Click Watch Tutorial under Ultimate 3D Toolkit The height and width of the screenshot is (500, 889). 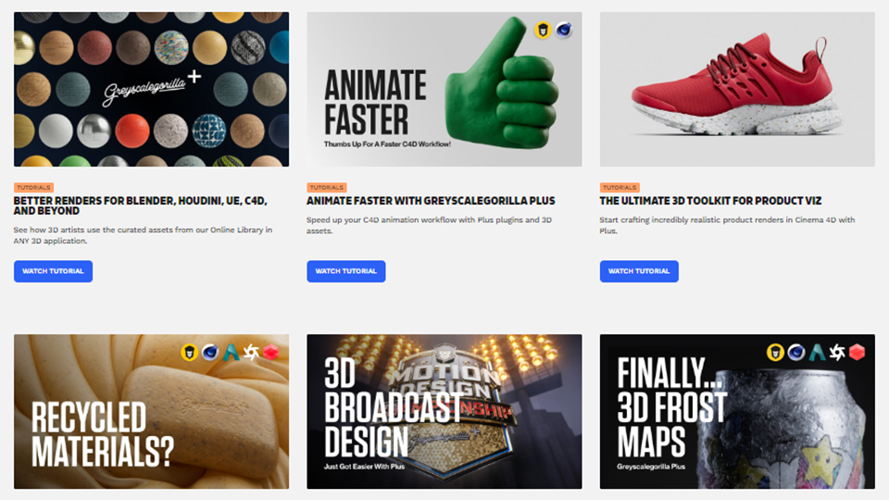639,271
